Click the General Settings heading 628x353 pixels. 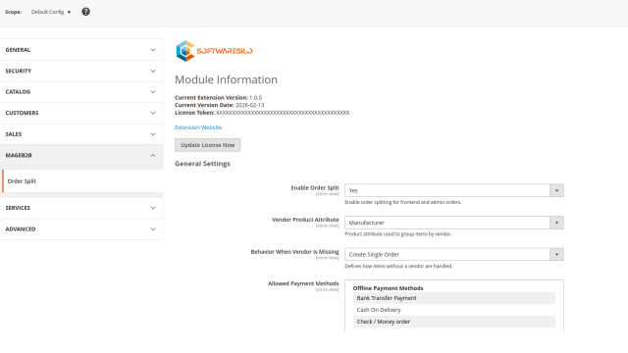coord(202,164)
